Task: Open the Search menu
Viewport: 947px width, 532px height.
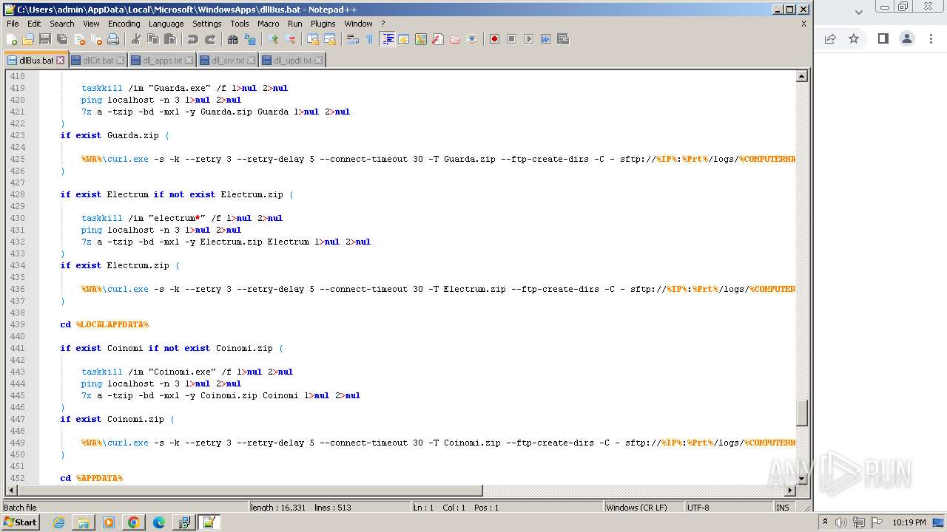Action: point(62,24)
